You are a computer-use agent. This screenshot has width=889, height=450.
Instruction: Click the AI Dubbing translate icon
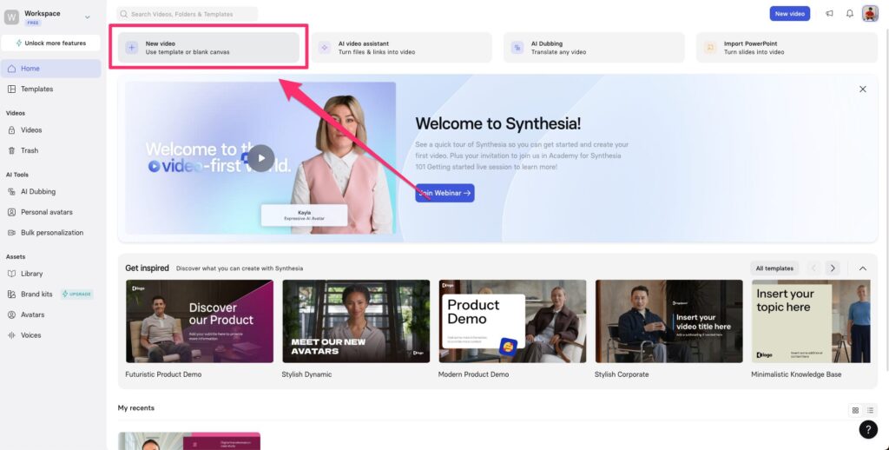[517, 48]
